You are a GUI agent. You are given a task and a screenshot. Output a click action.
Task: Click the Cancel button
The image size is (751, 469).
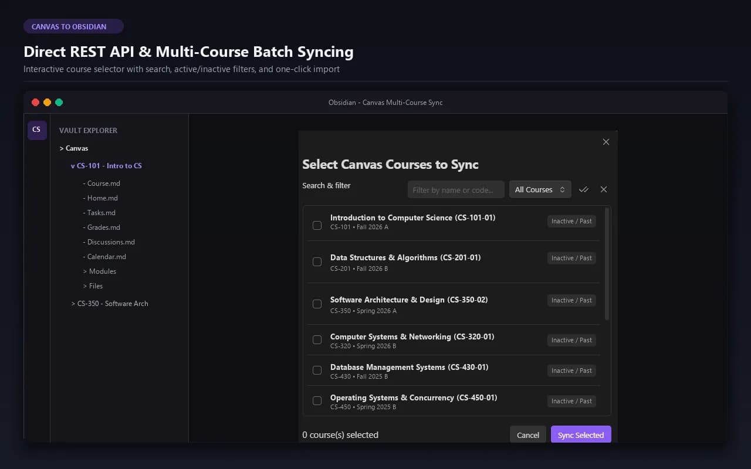coord(528,435)
